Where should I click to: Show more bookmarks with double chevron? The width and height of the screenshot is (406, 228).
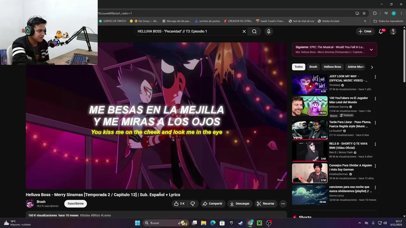coord(365,21)
